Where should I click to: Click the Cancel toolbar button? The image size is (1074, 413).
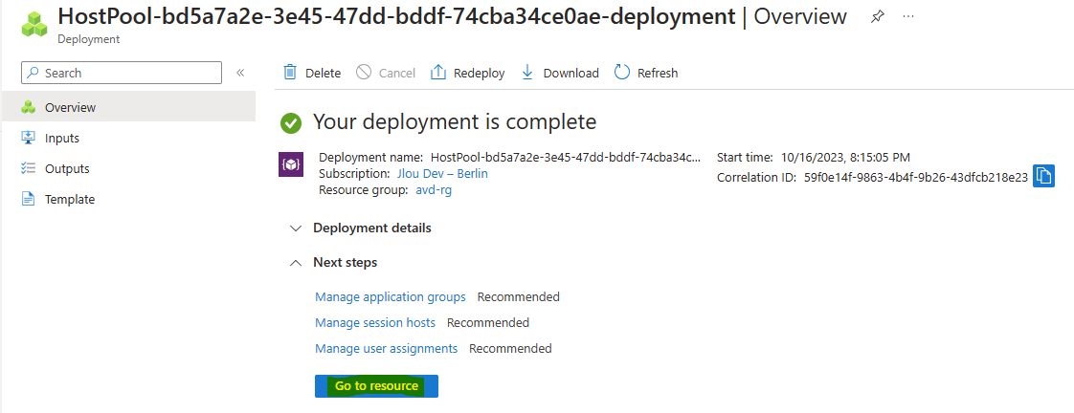pos(386,74)
